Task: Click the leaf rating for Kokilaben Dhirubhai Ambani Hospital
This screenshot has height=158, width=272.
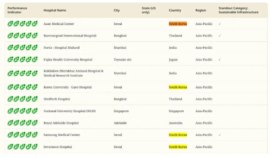Action: [x=22, y=73]
